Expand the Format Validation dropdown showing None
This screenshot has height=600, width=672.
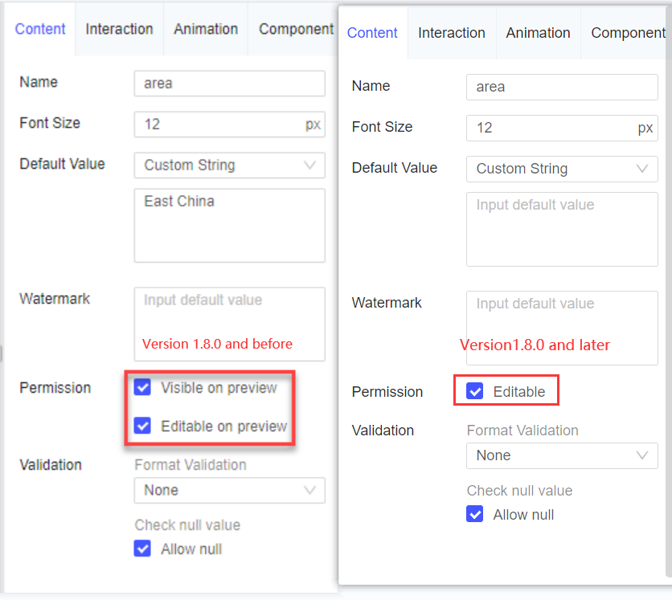pos(229,490)
